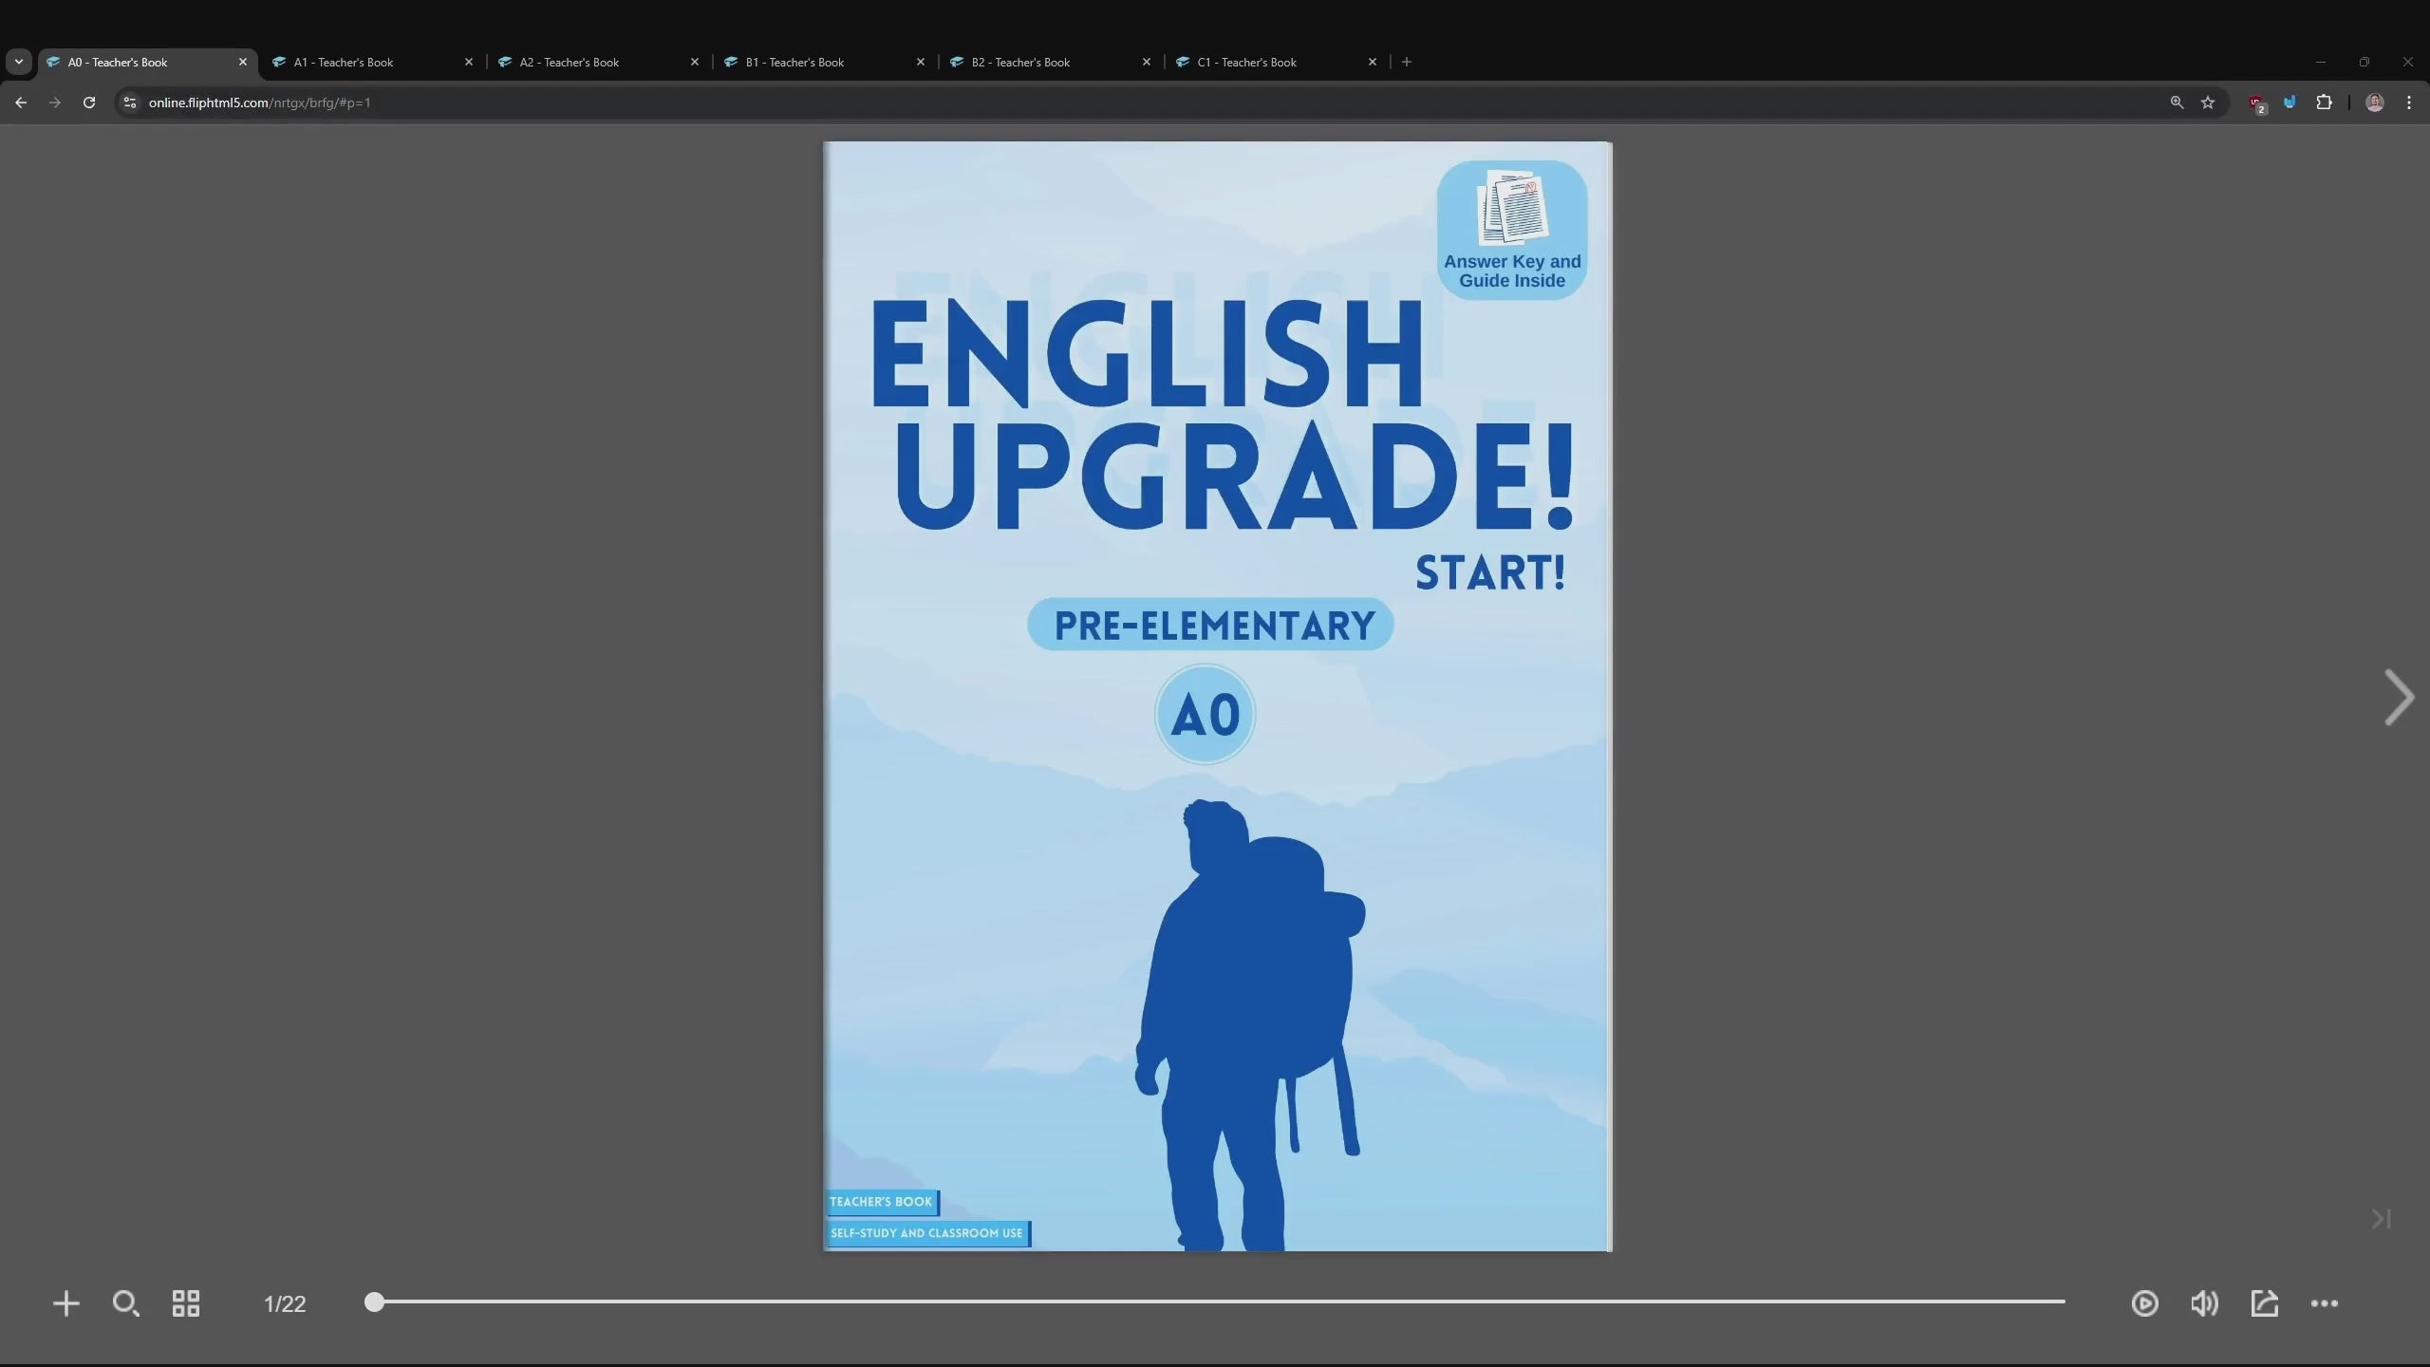The image size is (2430, 1367).
Task: Click SELF-STUDY AND CLASSROOM USE label
Action: point(928,1233)
